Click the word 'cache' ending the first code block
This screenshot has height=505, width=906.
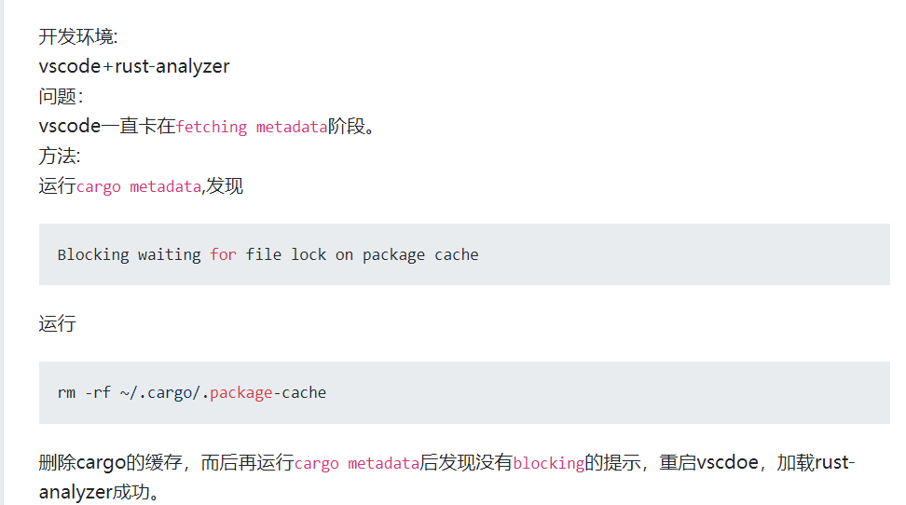coord(457,254)
